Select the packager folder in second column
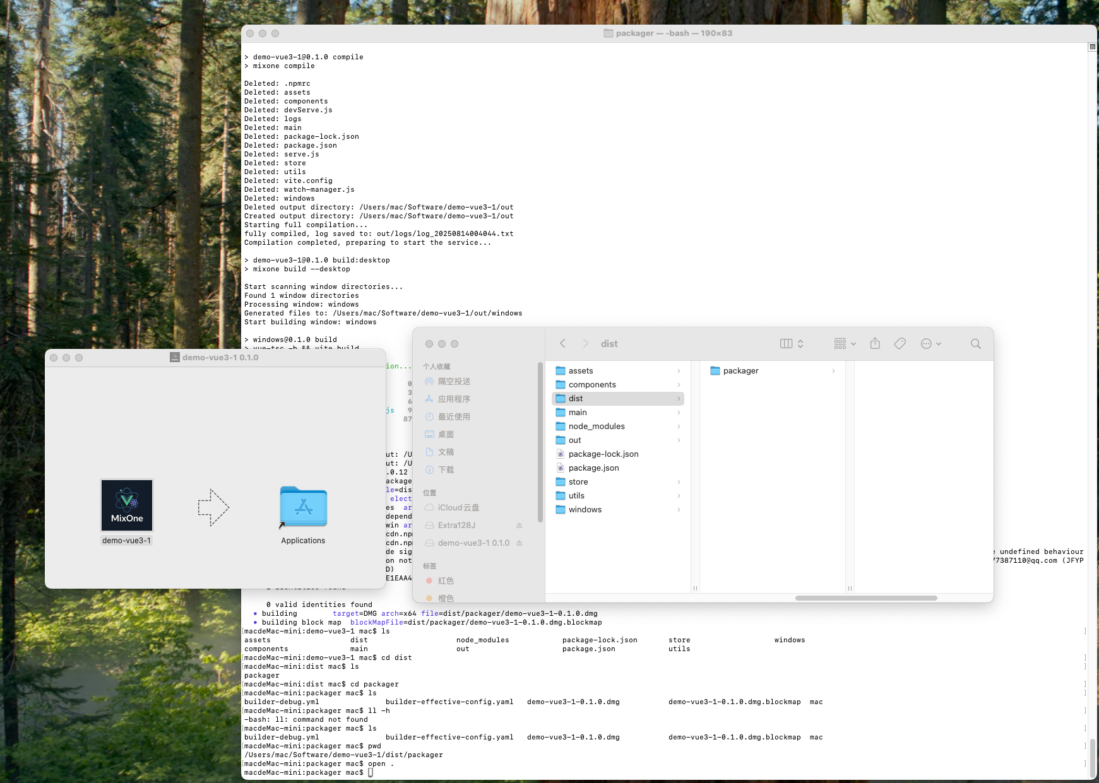 [x=772, y=370]
